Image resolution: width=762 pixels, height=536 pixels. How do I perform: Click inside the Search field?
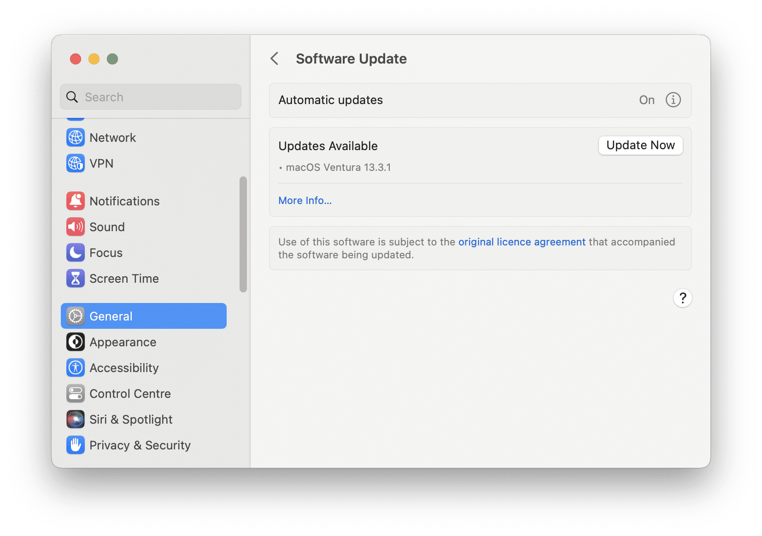click(151, 97)
